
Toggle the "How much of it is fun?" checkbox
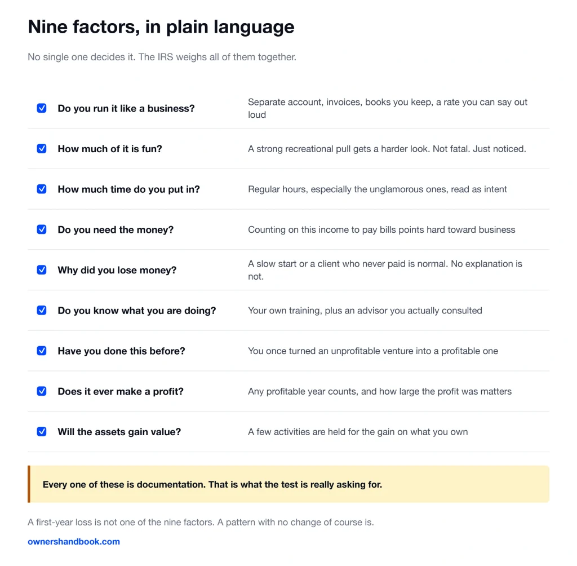click(x=42, y=149)
